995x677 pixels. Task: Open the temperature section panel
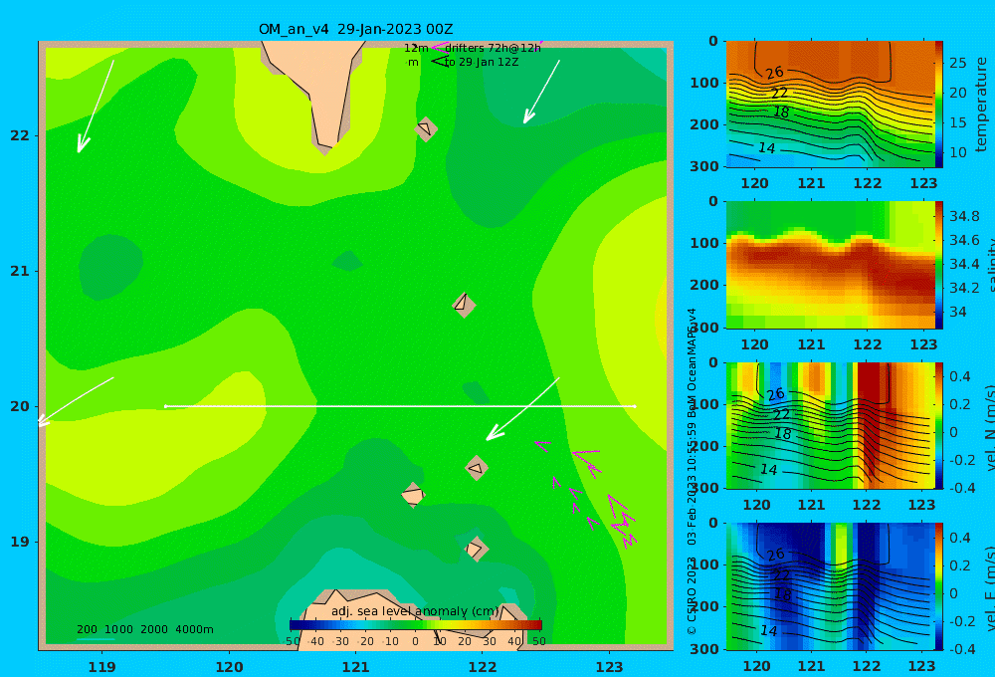(x=830, y=105)
